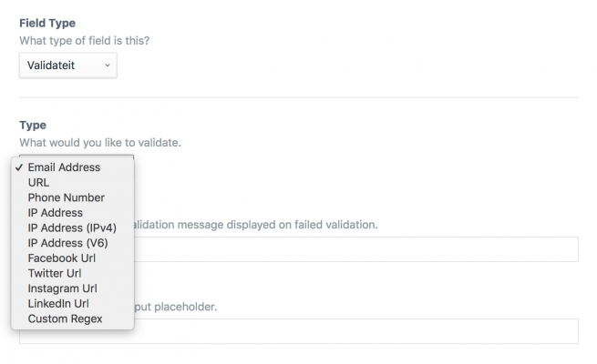Open the Field Type Validateit dropdown
Image resolution: width=597 pixels, height=364 pixels.
point(68,66)
